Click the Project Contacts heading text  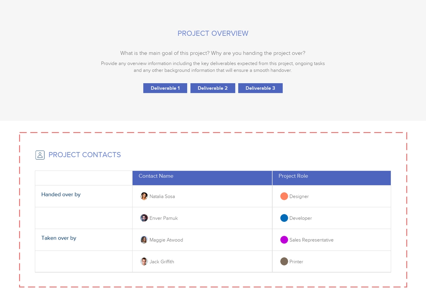click(84, 155)
